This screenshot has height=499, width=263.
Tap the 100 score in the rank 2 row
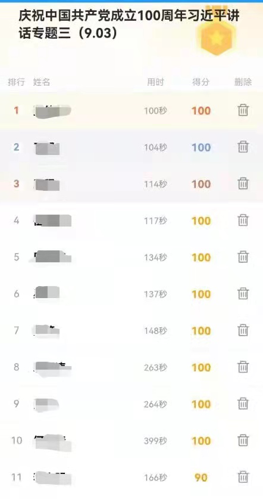tap(201, 147)
